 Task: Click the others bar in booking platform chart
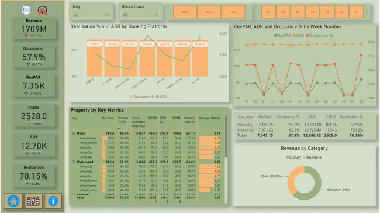point(165,58)
